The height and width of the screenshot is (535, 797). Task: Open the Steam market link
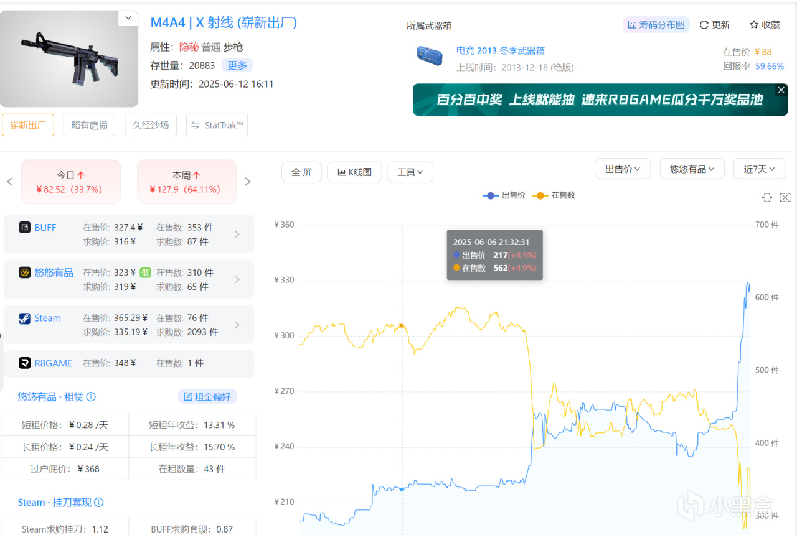(x=48, y=318)
